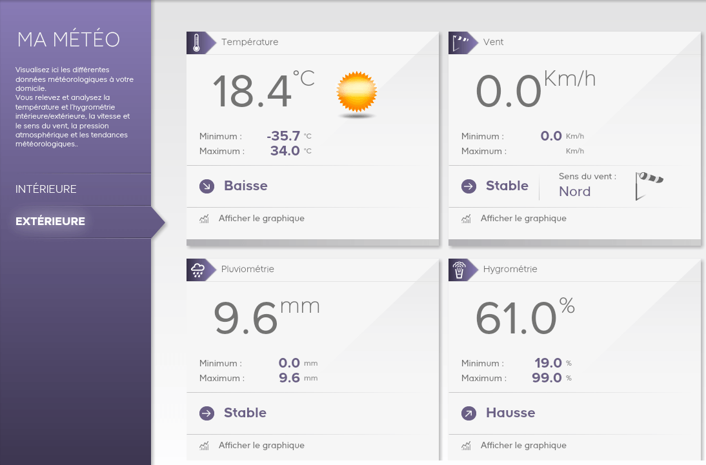
Task: Click the sidebar description starting Visualisez ici
Action: [74, 106]
